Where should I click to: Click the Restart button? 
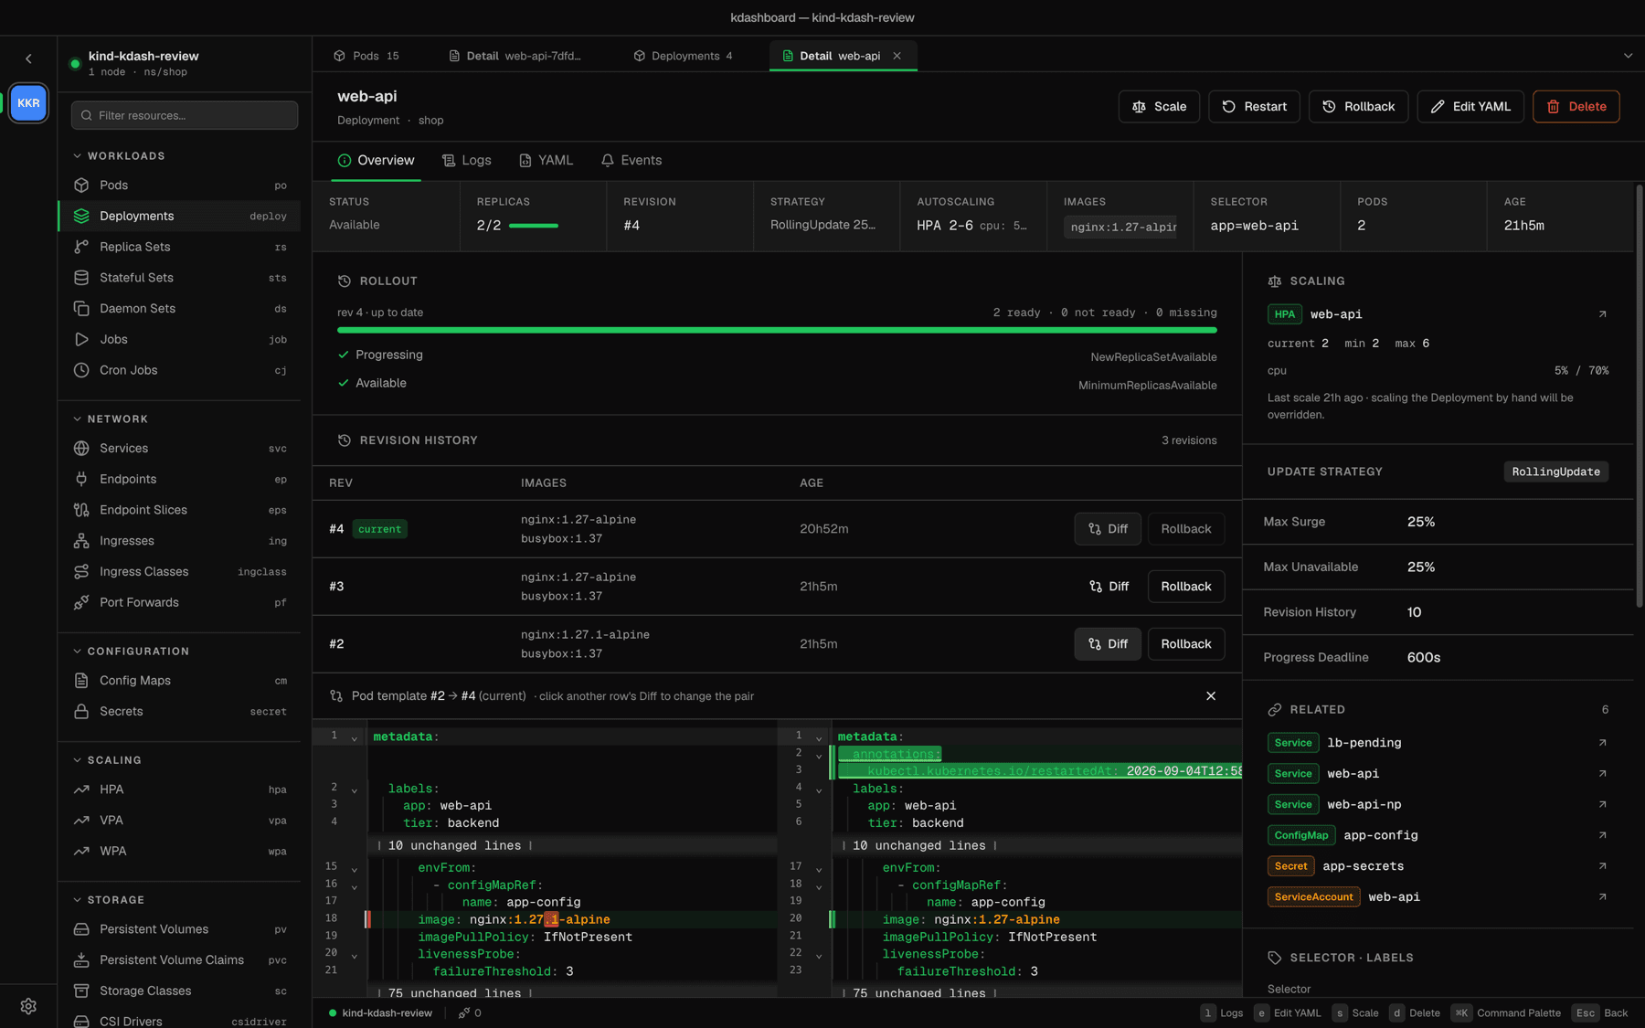pyautogui.click(x=1254, y=107)
